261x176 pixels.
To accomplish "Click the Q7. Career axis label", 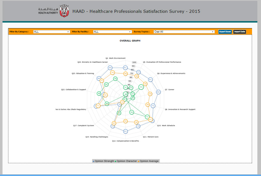I will [170, 89].
